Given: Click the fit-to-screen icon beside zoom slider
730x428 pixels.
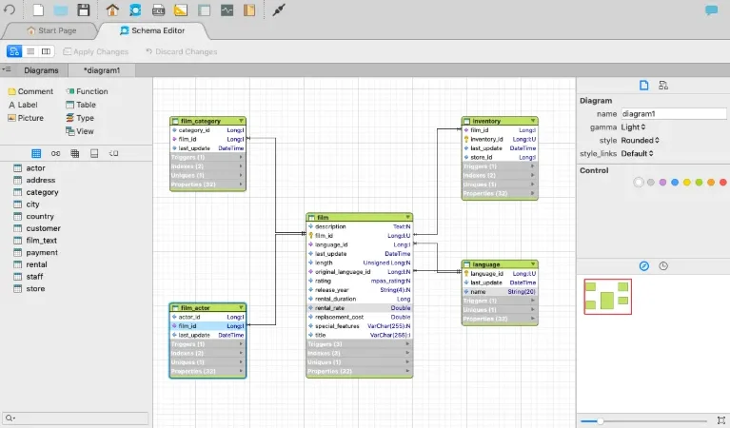Looking at the screenshot, I should click(x=721, y=420).
